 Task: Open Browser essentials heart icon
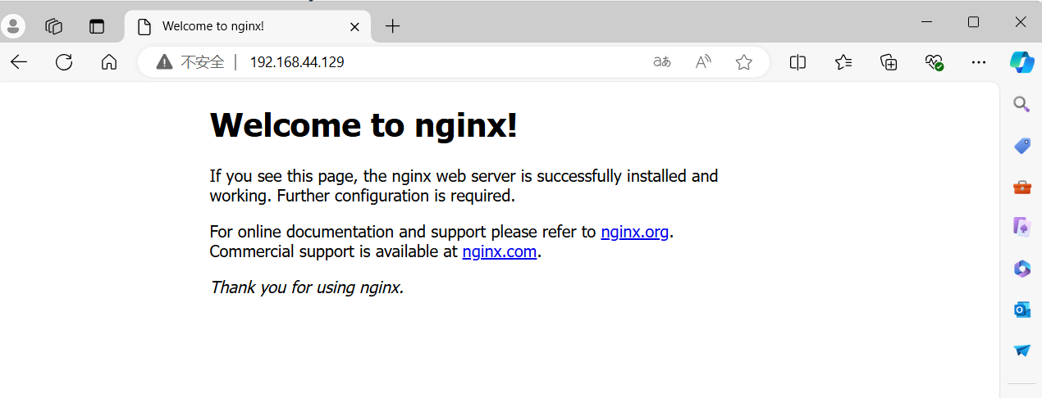[934, 62]
